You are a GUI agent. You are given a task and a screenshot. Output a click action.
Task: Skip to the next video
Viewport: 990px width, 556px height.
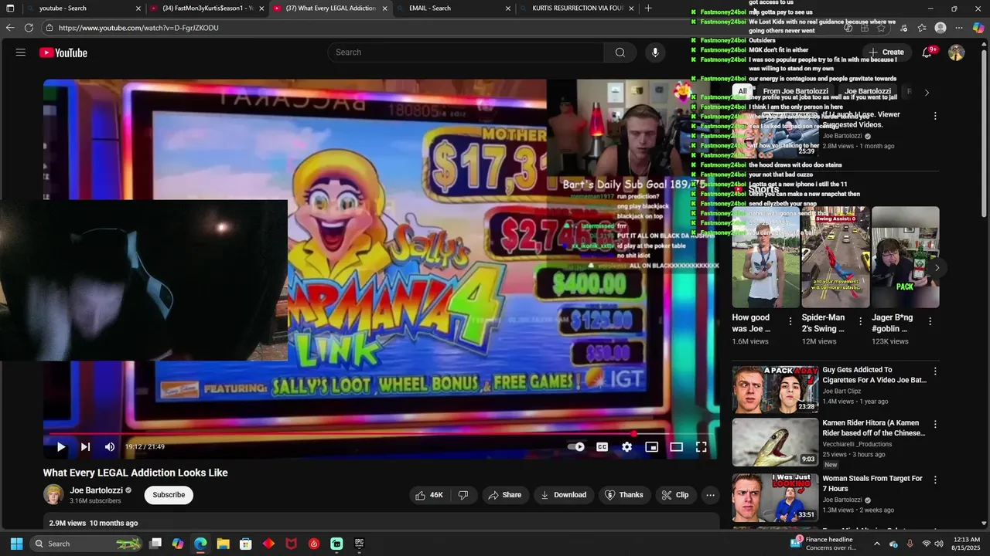85,446
